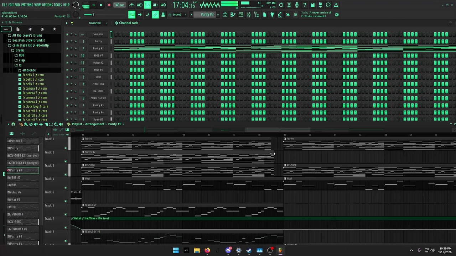Viewport: 456px width, 256px height.
Task: Open the OPTIONS menu
Action: pyautogui.click(x=47, y=5)
